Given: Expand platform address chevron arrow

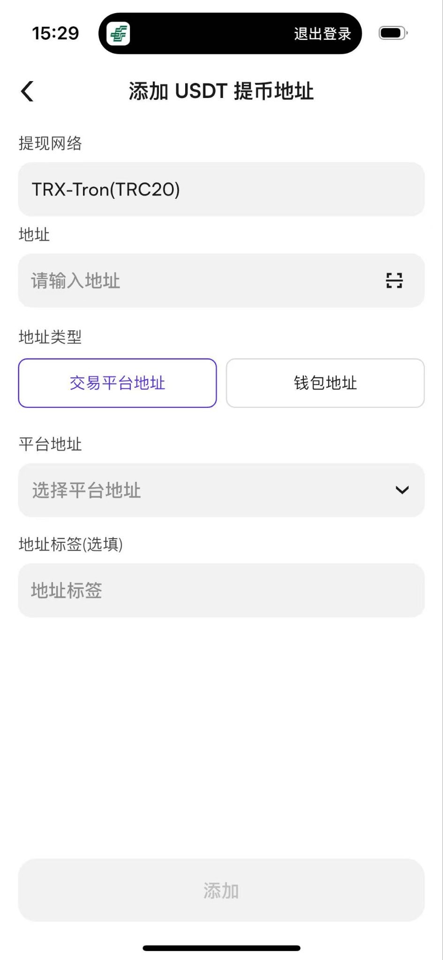Looking at the screenshot, I should (x=402, y=490).
